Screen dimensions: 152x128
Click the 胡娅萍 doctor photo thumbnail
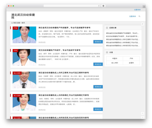(x=24, y=35)
